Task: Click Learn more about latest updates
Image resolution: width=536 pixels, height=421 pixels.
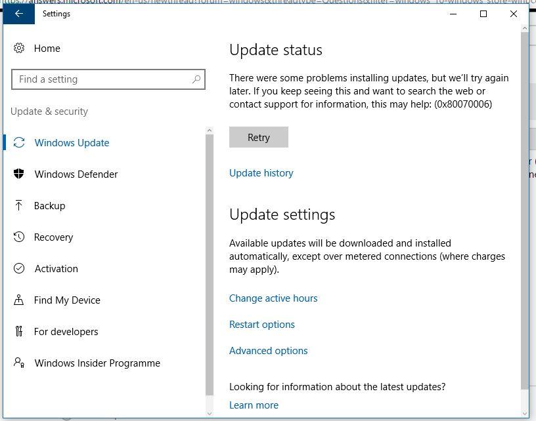Action: 254,405
